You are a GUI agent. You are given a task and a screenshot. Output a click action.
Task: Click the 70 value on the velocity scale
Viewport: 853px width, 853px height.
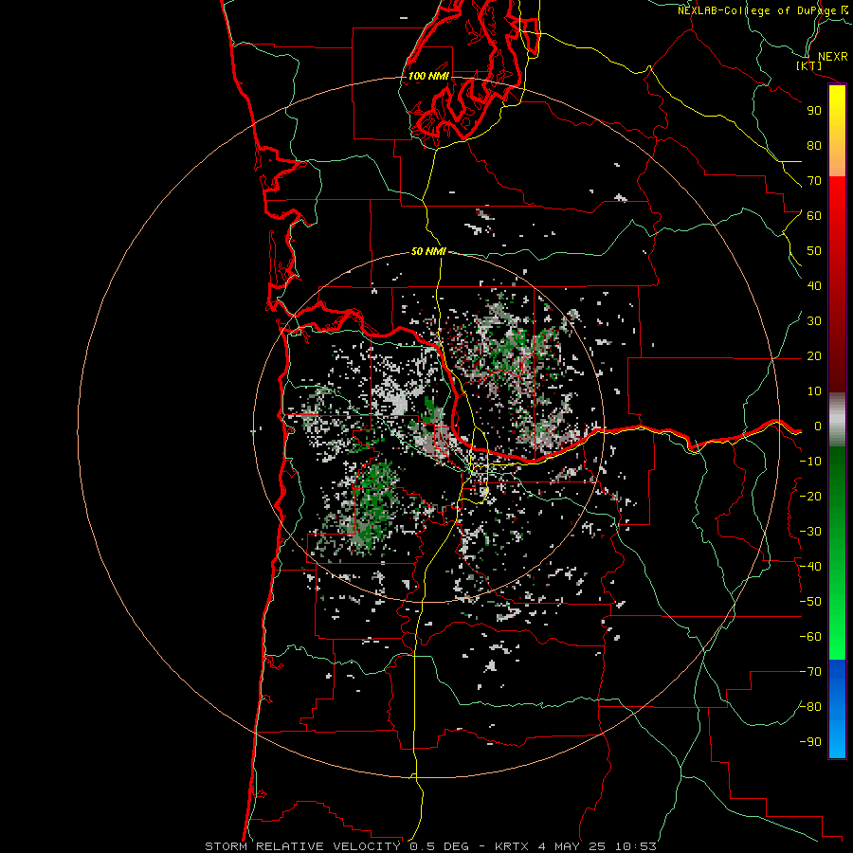814,181
